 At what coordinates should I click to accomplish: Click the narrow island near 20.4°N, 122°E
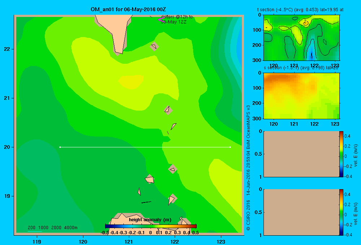(x=173, y=126)
